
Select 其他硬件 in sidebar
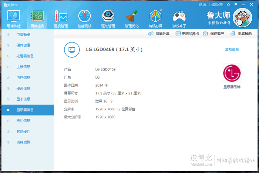[28, 132]
